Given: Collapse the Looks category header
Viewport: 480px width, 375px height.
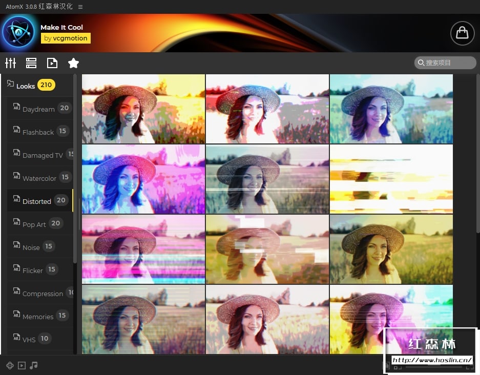Looking at the screenshot, I should coord(37,85).
